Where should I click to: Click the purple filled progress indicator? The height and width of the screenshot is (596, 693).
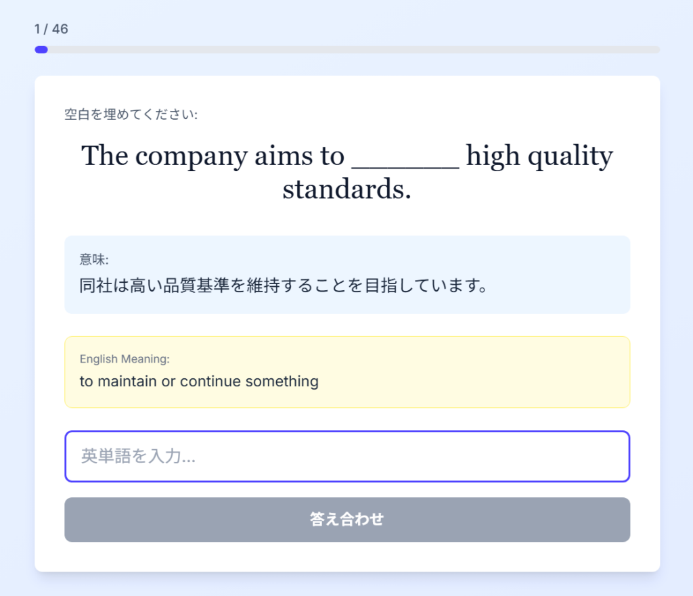click(41, 49)
